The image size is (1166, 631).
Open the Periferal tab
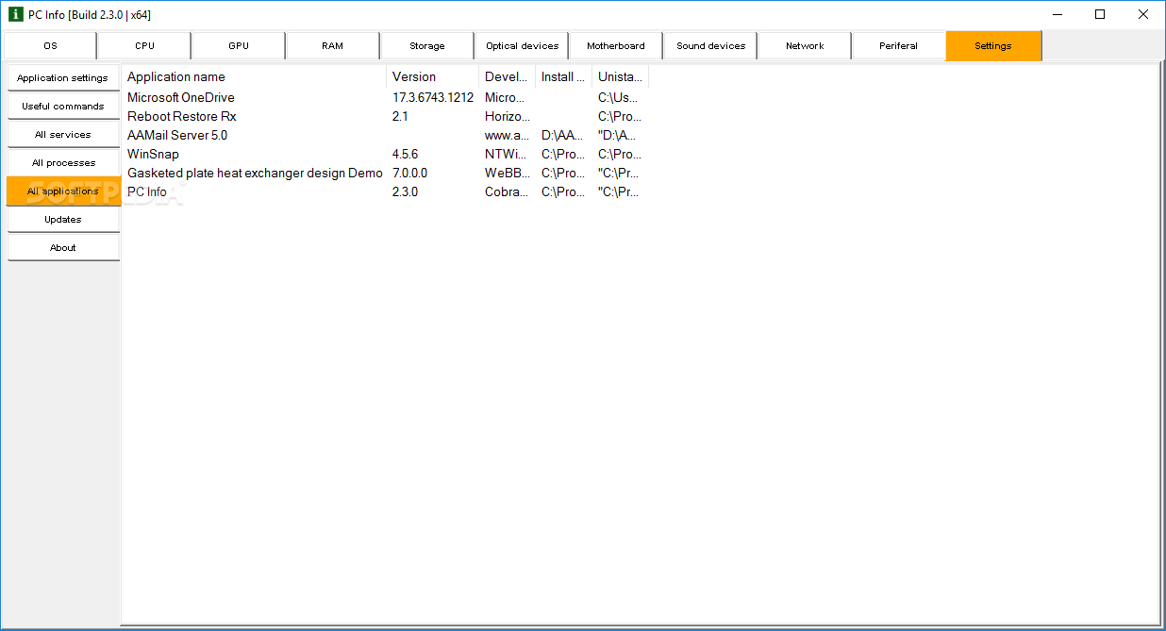[899, 45]
